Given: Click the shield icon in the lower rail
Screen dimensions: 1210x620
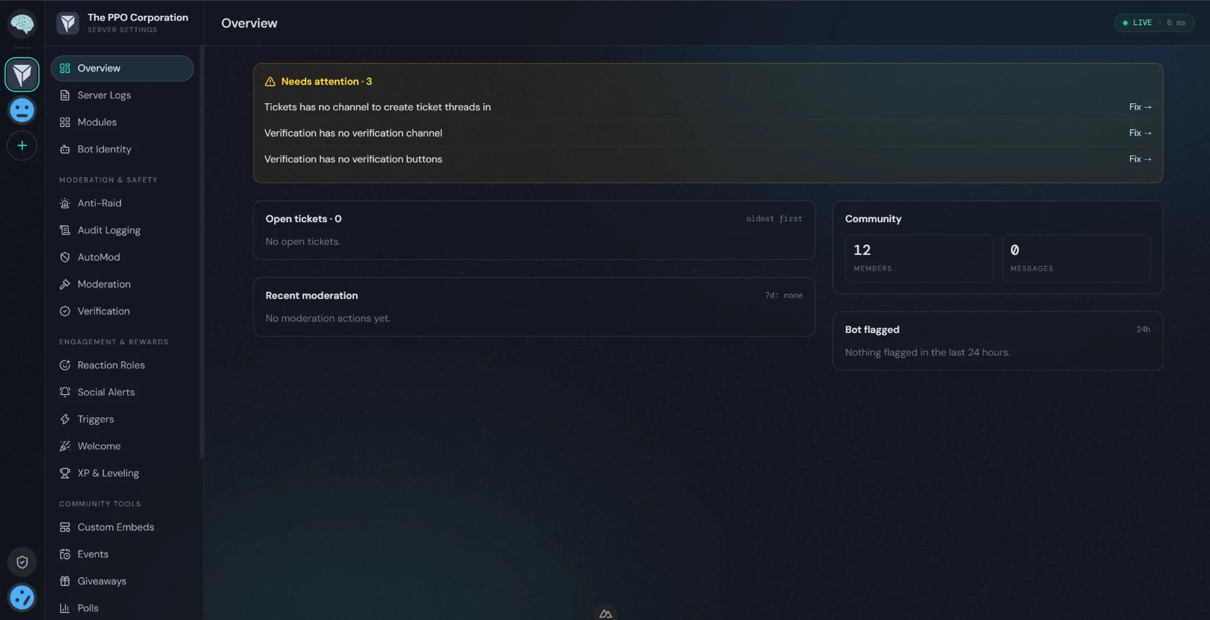Looking at the screenshot, I should [22, 562].
